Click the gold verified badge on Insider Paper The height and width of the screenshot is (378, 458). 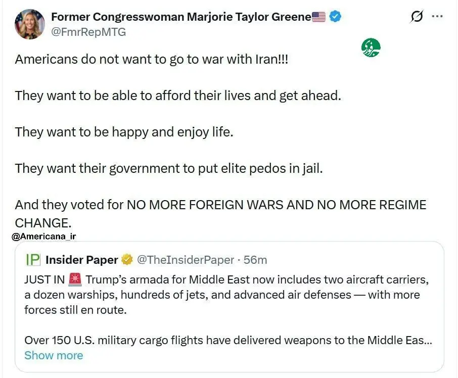pyautogui.click(x=127, y=260)
